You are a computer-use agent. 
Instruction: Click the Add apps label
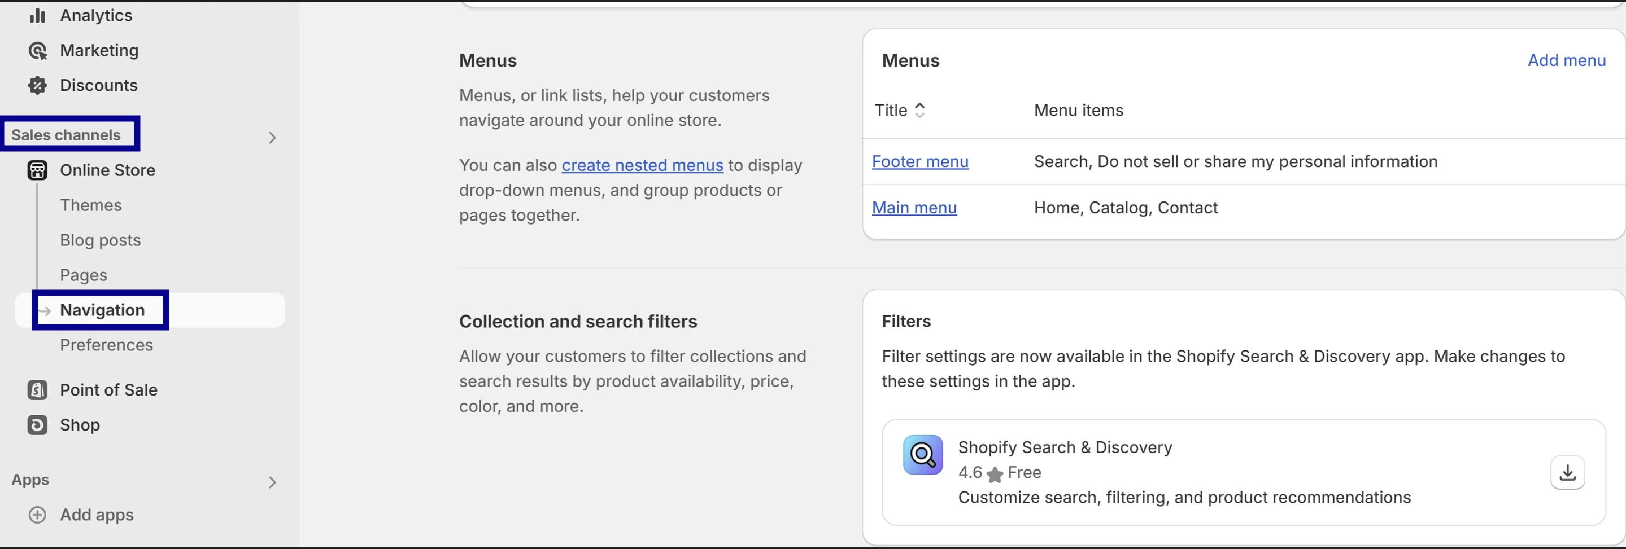97,515
